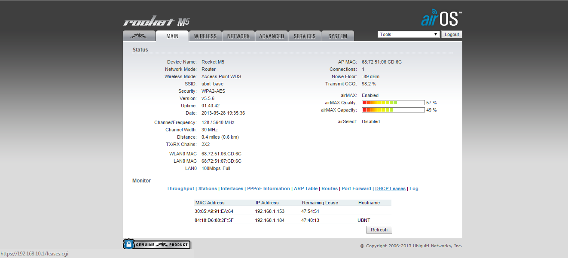Viewport: 568px width, 258px height.
Task: Click the IP Address column header
Action: [267, 203]
